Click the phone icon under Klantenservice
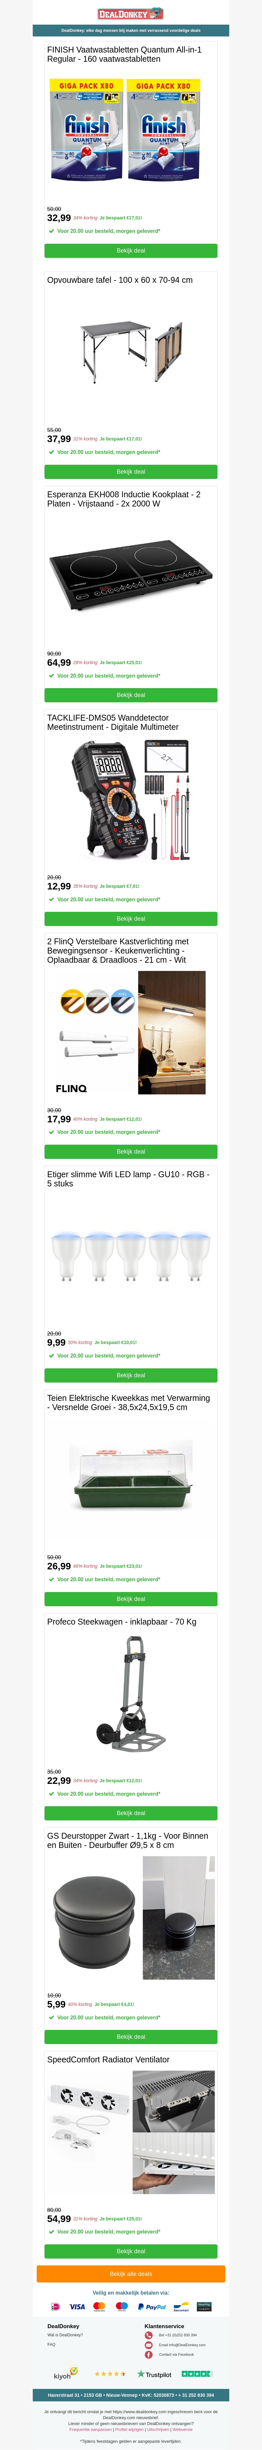The width and height of the screenshot is (262, 2450). point(148,2335)
